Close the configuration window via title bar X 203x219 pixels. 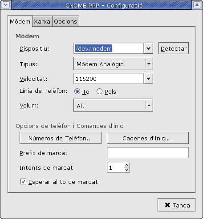pyautogui.click(x=197, y=5)
